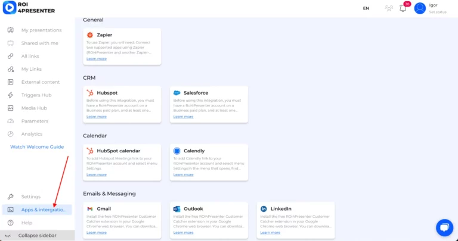This screenshot has height=241, width=458.
Task: Click the HubSpot calendar logo icon
Action: coord(90,151)
